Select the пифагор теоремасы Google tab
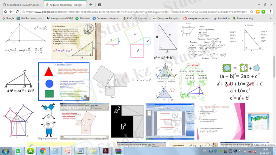The width and height of the screenshot is (276, 155). (65, 5)
